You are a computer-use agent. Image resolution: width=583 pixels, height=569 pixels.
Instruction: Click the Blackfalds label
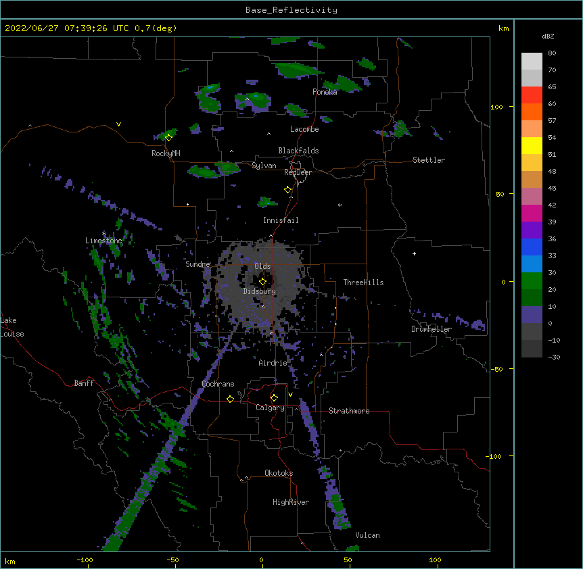[298, 151]
